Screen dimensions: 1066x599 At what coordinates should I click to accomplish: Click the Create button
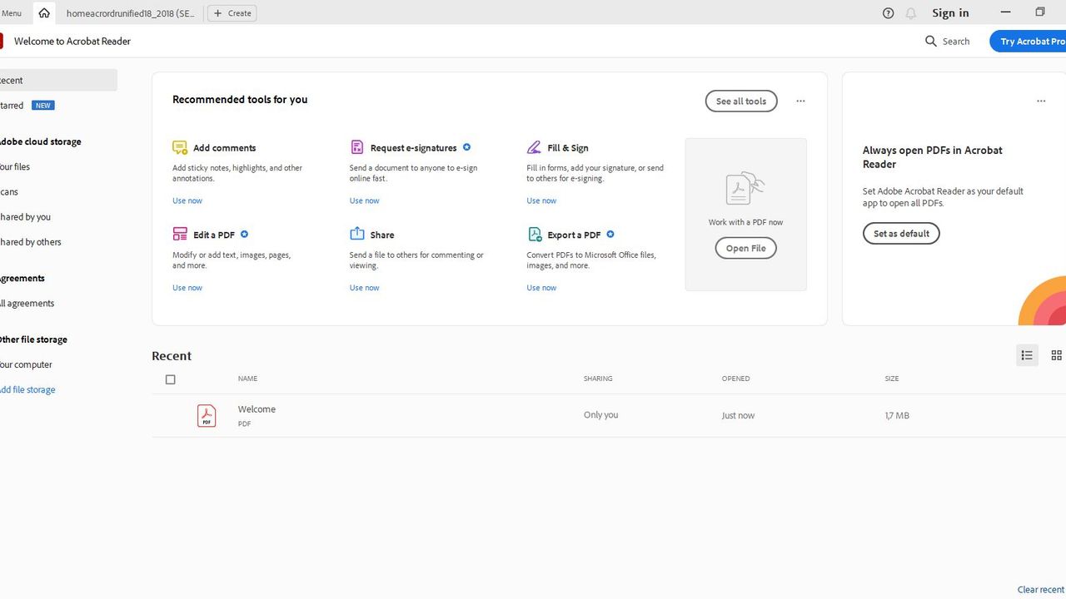(x=232, y=12)
